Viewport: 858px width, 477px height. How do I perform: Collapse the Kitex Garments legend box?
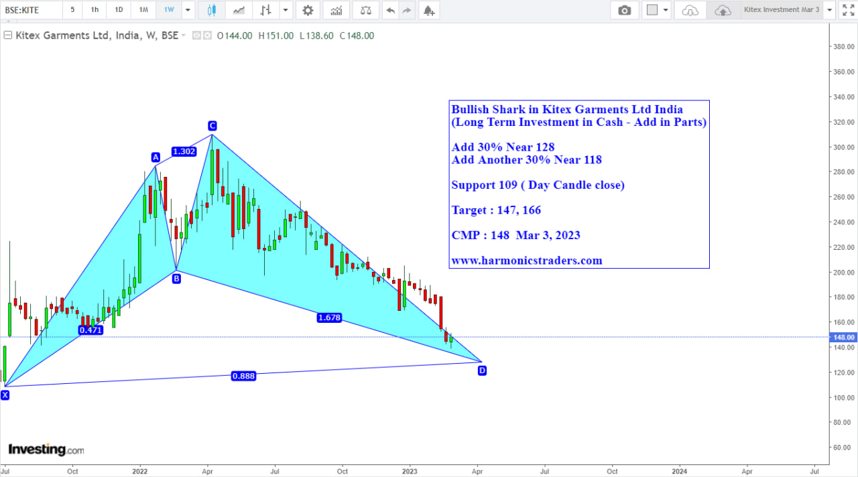click(8, 36)
